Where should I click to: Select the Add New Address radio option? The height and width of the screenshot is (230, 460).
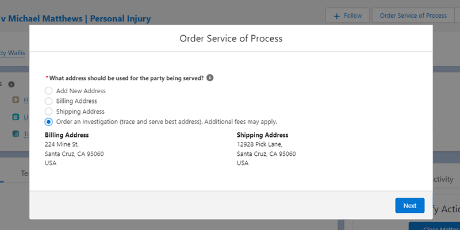49,91
